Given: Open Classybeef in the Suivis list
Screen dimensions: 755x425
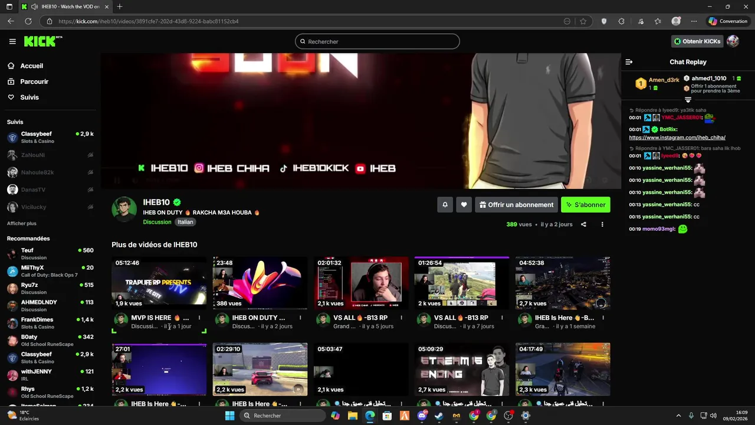Looking at the screenshot, I should pyautogui.click(x=50, y=138).
